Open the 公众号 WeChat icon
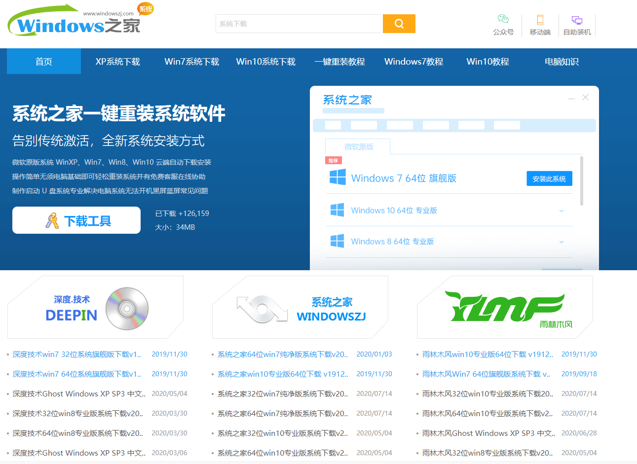The width and height of the screenshot is (637, 464). coord(503,19)
